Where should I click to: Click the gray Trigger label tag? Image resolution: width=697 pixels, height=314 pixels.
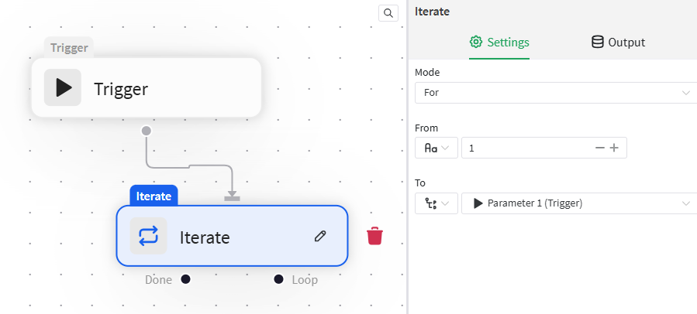click(x=69, y=47)
